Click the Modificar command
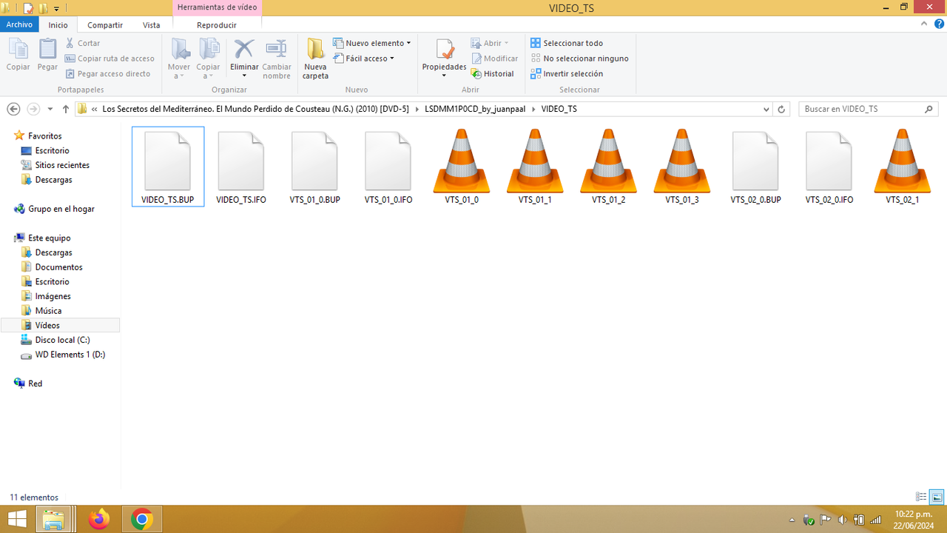 [494, 58]
